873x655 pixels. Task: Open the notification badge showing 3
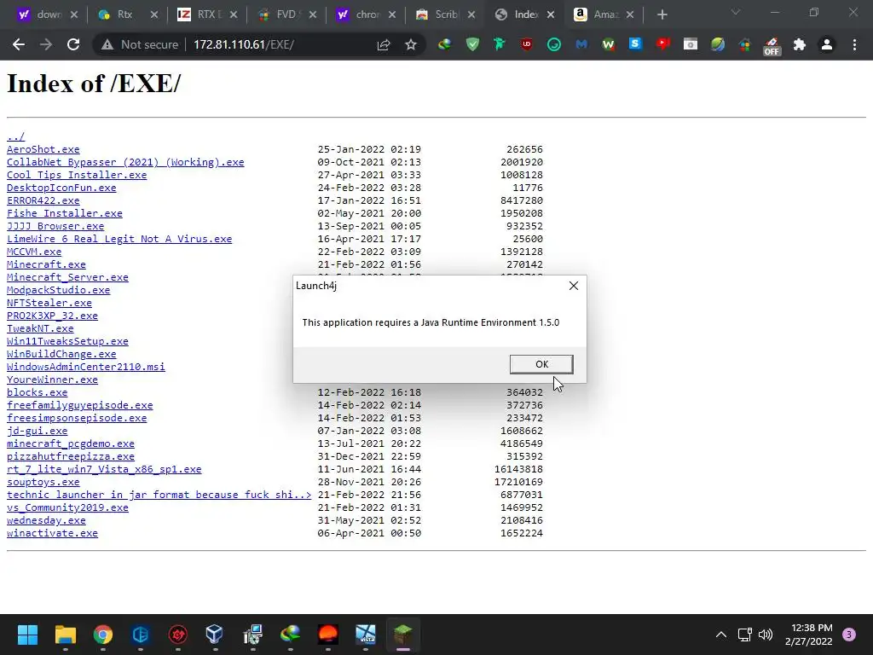click(849, 635)
